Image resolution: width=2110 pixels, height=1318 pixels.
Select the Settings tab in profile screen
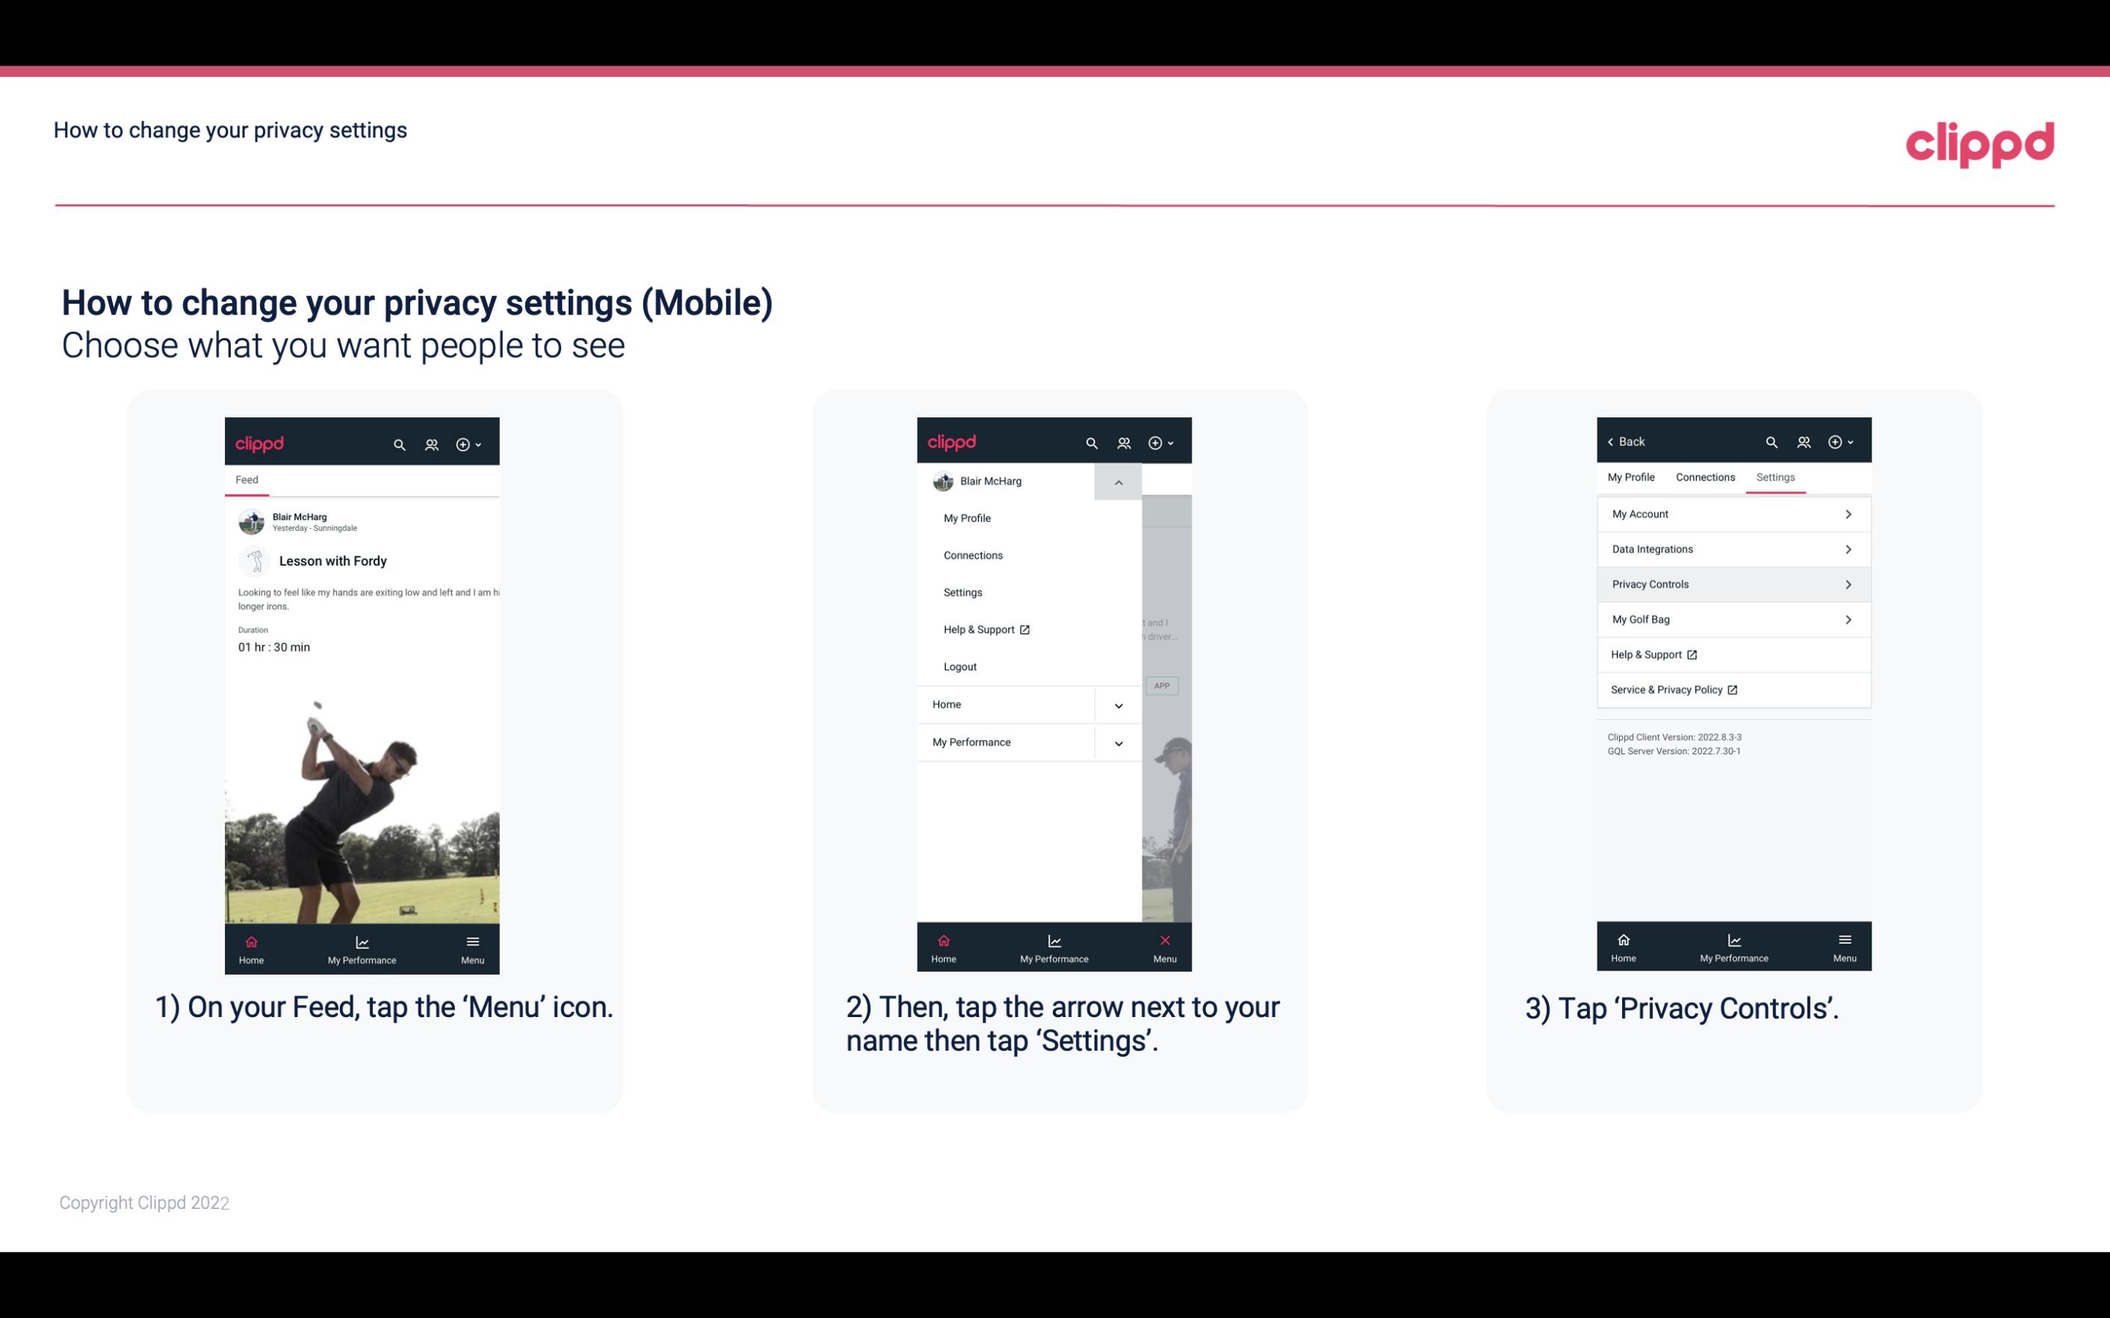coord(1775,476)
